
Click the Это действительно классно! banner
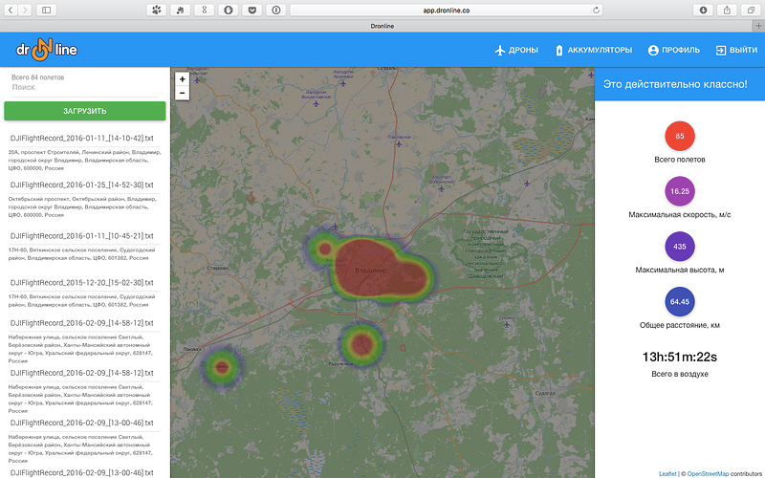pyautogui.click(x=680, y=84)
